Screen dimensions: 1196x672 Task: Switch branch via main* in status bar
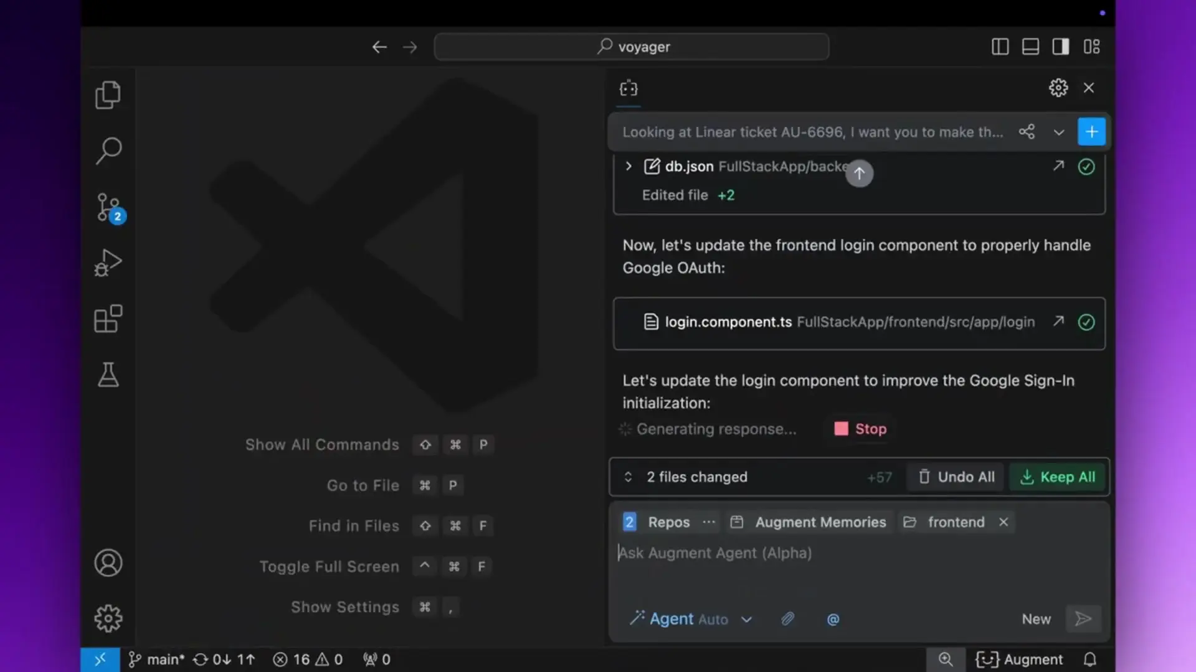pyautogui.click(x=156, y=660)
